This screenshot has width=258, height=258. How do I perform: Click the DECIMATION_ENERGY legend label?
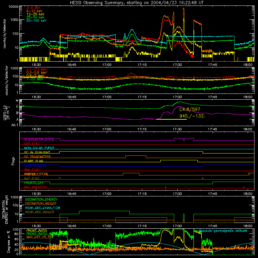41,199
